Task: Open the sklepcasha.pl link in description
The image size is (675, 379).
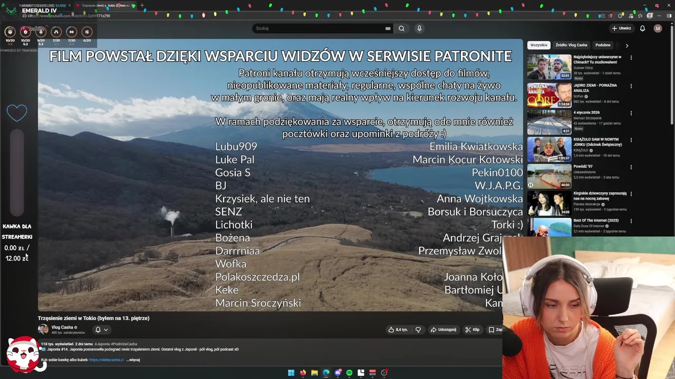Action: [x=106, y=360]
